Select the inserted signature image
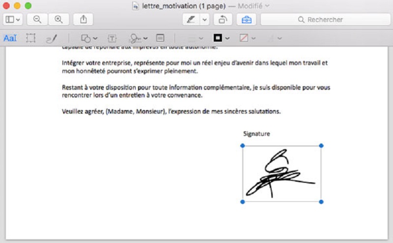The width and height of the screenshot is (393, 243). 281,174
